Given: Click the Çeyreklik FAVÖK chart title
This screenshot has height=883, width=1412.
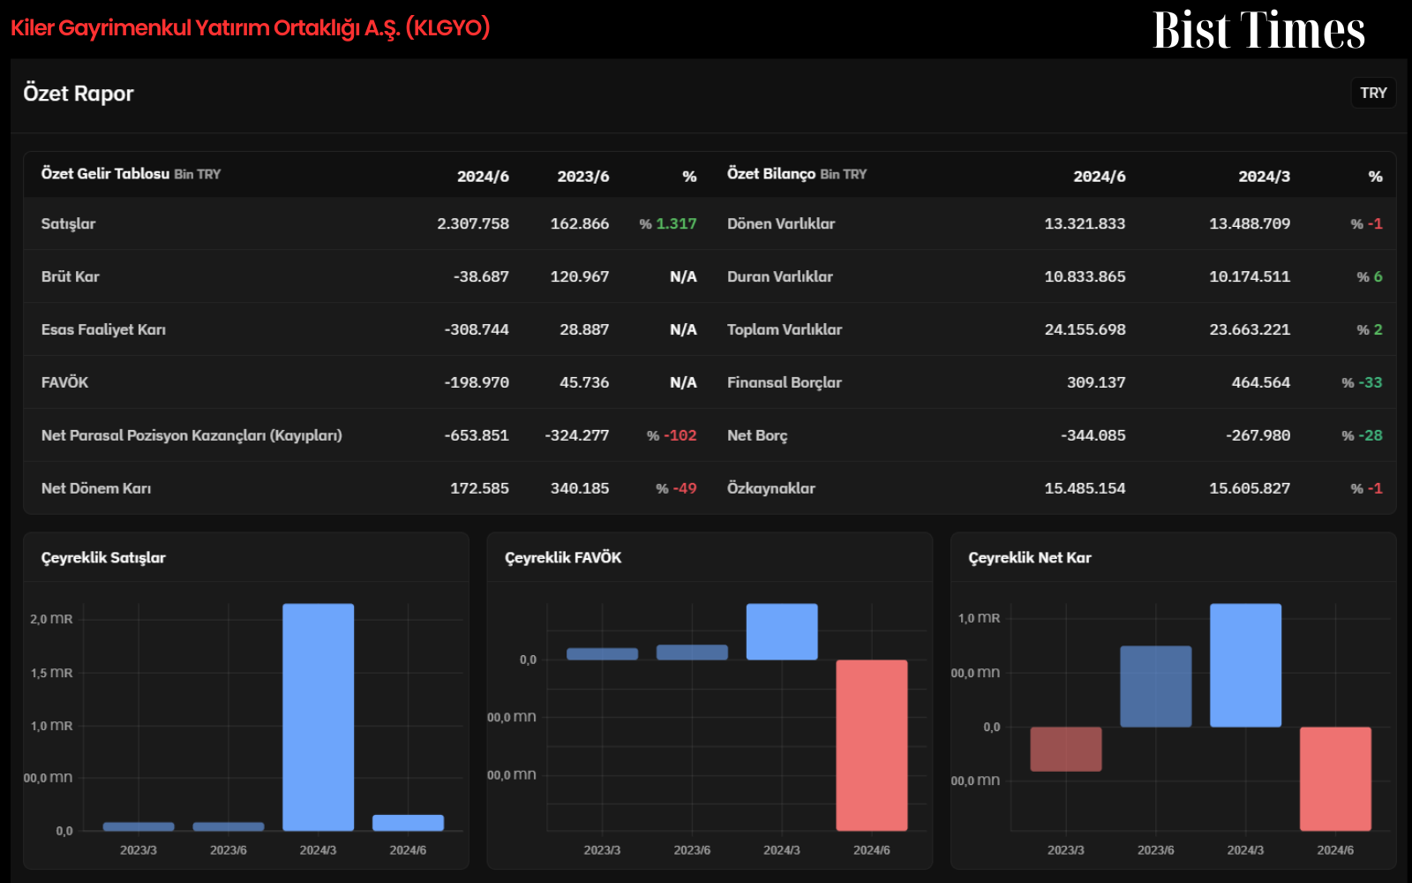Looking at the screenshot, I should (x=563, y=557).
